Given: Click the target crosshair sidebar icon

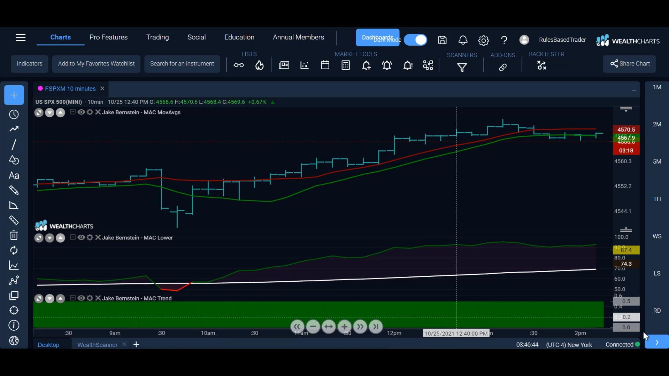Looking at the screenshot, I should [x=14, y=310].
